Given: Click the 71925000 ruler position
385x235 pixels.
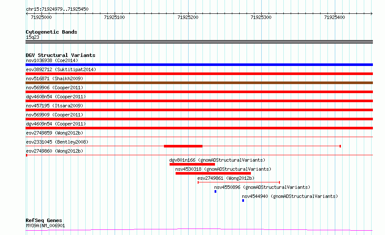Looking at the screenshot, I should coord(41,17).
